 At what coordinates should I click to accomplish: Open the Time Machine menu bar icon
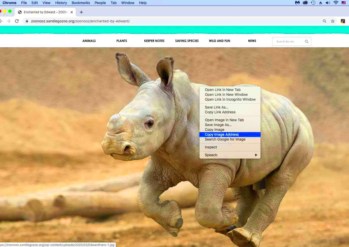(313, 3)
